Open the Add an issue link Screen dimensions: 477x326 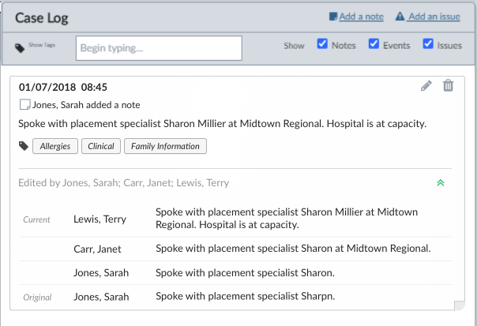pos(434,17)
